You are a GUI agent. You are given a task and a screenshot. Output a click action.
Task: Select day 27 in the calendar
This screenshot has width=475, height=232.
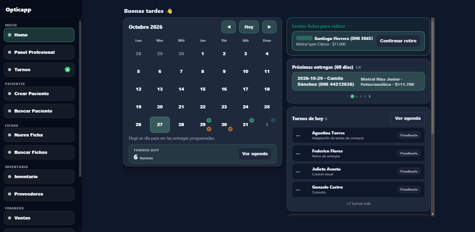(160, 125)
